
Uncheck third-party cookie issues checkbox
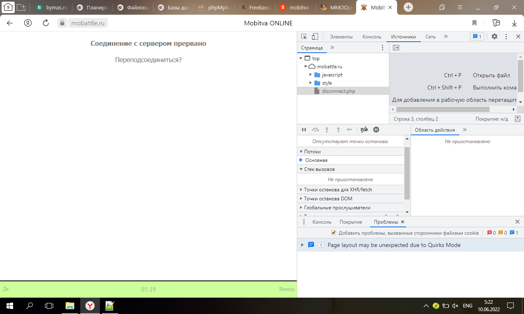point(334,233)
